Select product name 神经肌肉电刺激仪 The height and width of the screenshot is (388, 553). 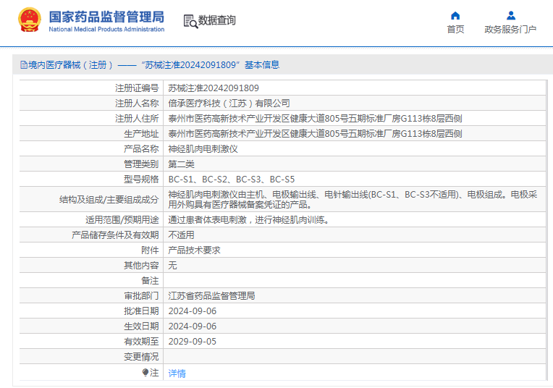click(203, 149)
